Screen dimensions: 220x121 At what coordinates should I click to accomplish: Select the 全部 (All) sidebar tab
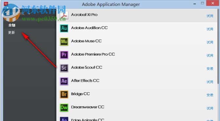pyautogui.click(x=12, y=25)
